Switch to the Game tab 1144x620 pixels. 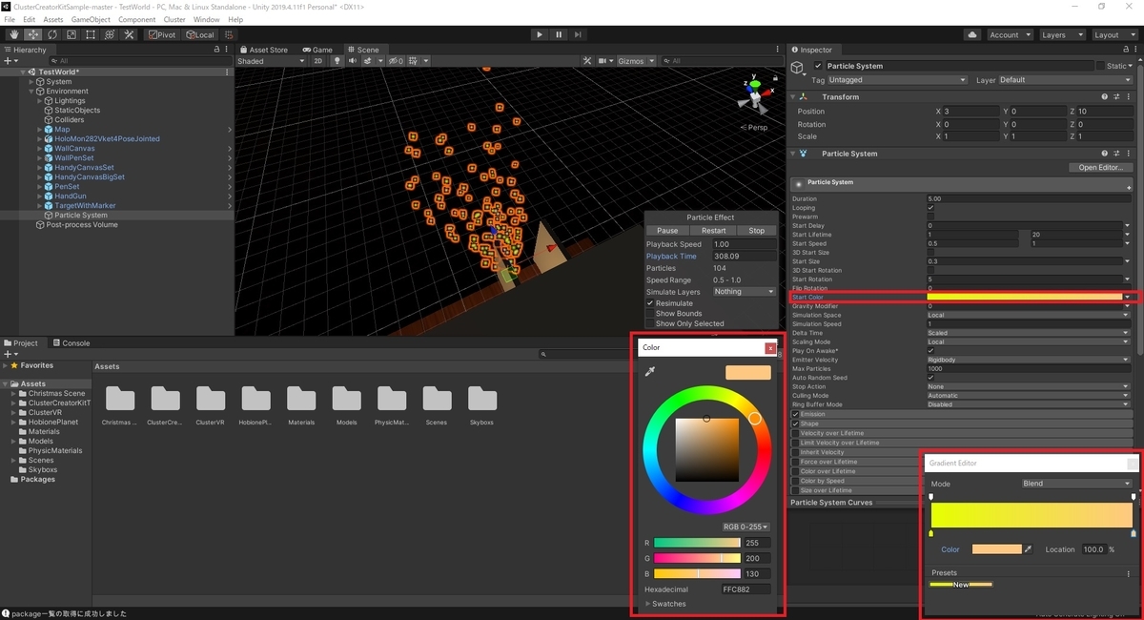coord(317,50)
